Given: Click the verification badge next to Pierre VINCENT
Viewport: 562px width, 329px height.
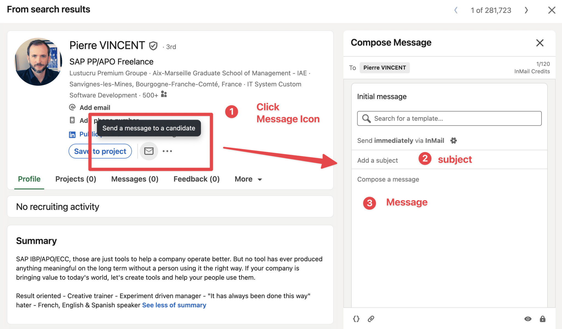Looking at the screenshot, I should click(153, 46).
